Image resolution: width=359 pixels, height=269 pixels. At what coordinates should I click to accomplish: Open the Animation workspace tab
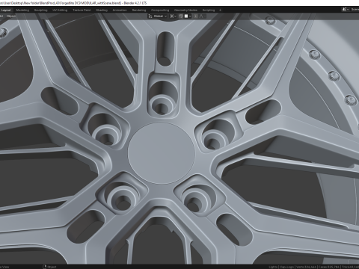pos(120,10)
